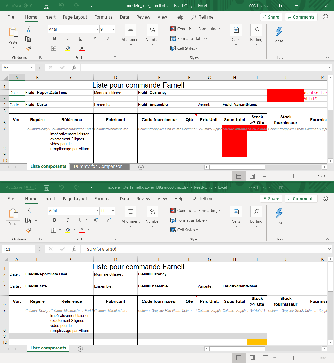Open the Formulas tab in upper window
Screen dimensions: 334x363
(103, 17)
